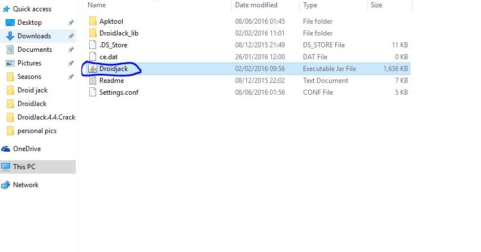Open Downloads in navigation pane

(x=34, y=36)
